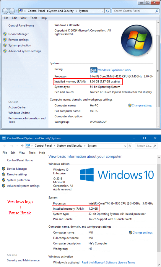Open Control Panel Home in Windows 7 window
The image size is (161, 267).
click(x=21, y=25)
